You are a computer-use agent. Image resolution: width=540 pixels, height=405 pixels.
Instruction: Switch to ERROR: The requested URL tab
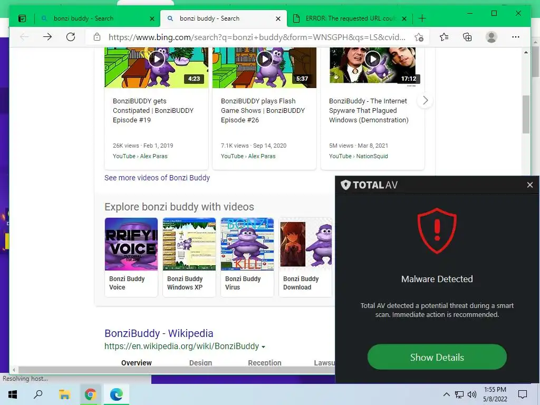pyautogui.click(x=350, y=18)
